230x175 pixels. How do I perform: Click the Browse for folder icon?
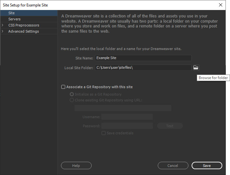(196, 67)
